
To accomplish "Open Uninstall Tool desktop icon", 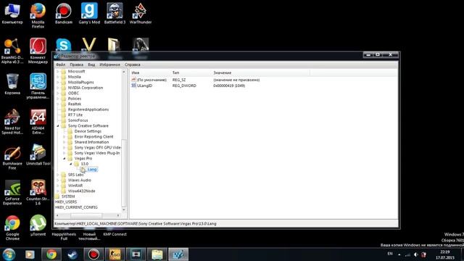I will coord(38,154).
